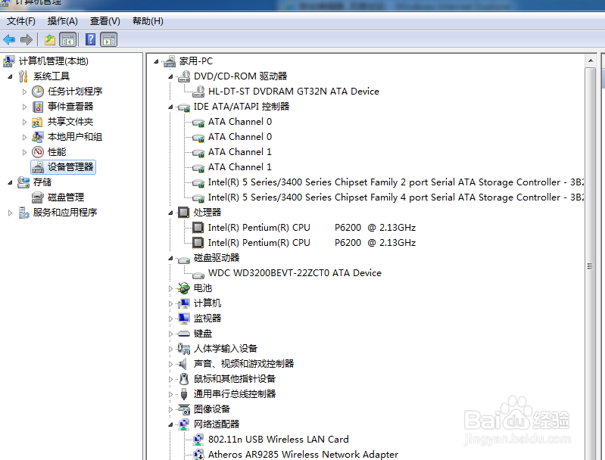
Task: Expand the 共享文件夹 node
Action: tap(24, 122)
